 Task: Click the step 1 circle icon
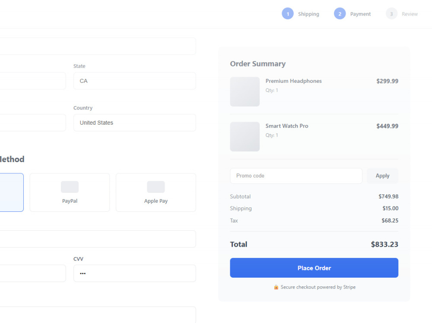[x=288, y=14]
